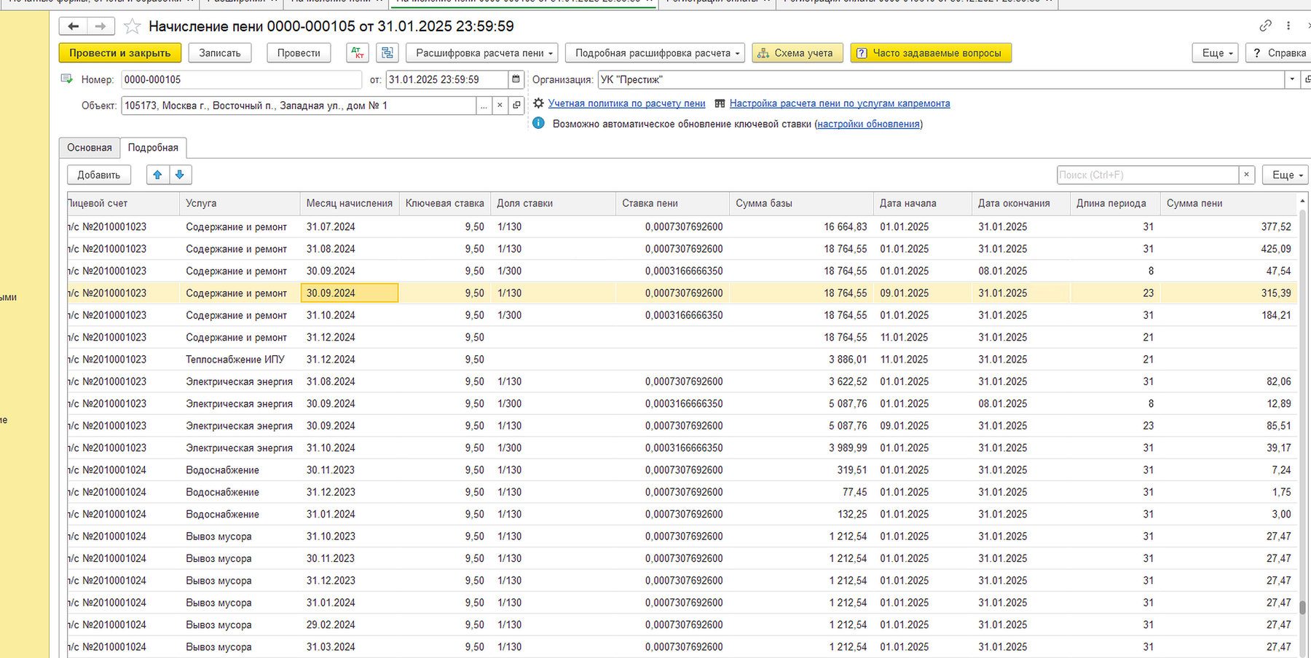Screen dimensions: 1311x658
Task: Sort by Сумма пени column header
Action: tap(1229, 203)
